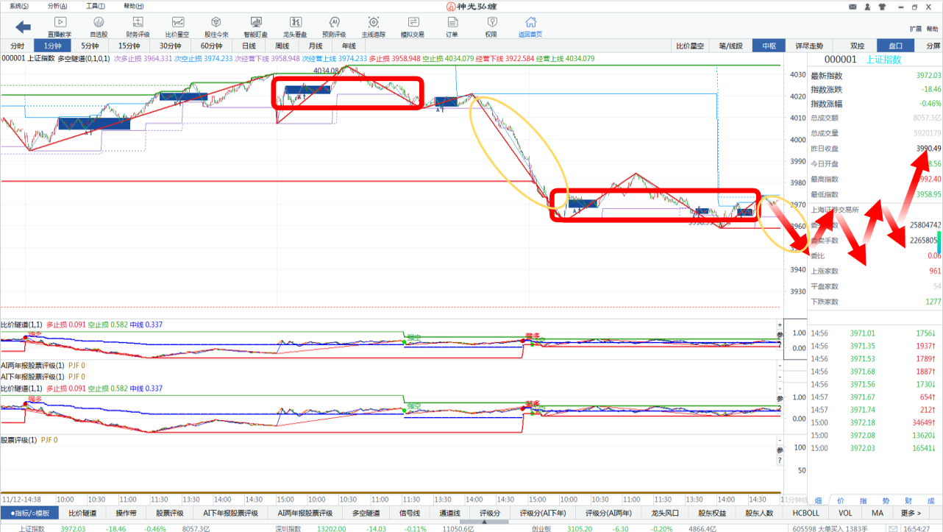The height and width of the screenshot is (532, 943).
Task: Toggle the 中枢 overlay button
Action: pos(769,46)
